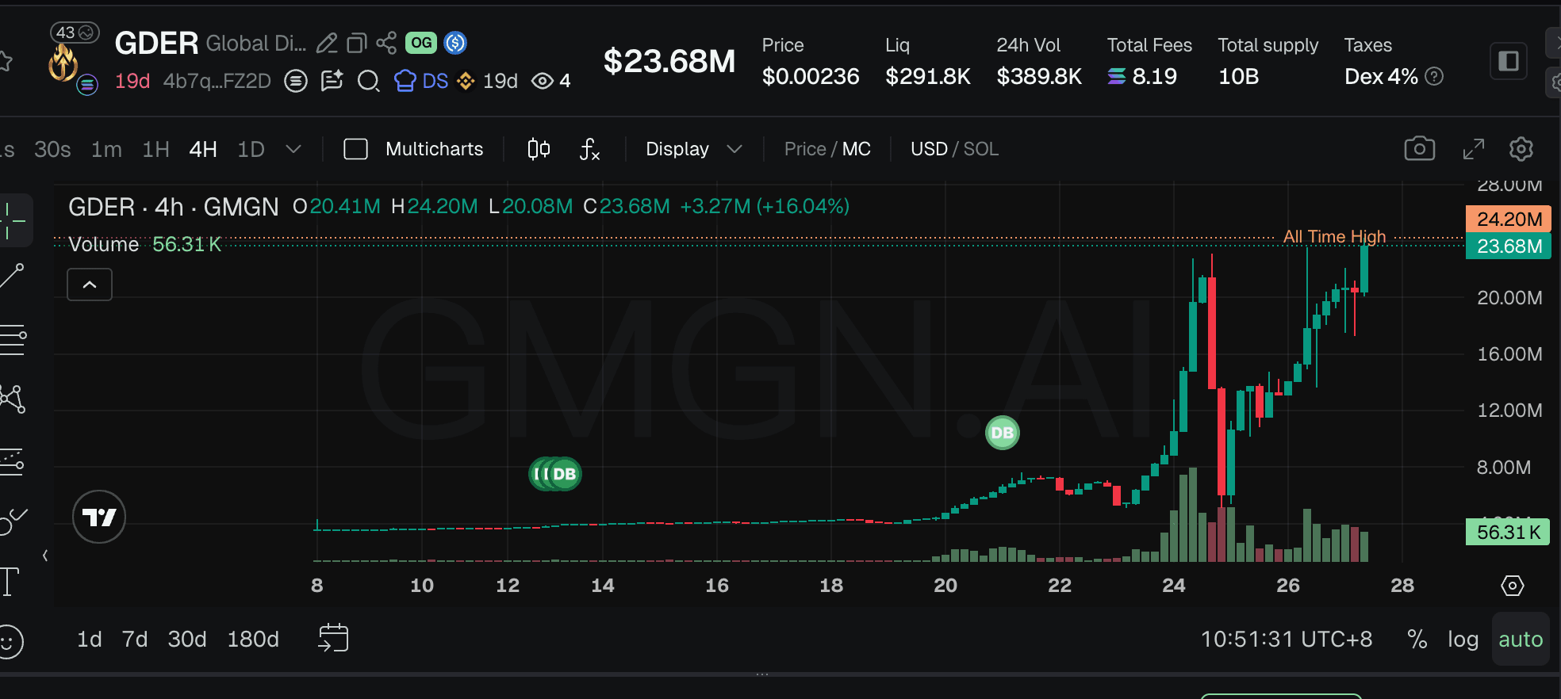
Task: Open the Display dropdown
Action: click(694, 149)
